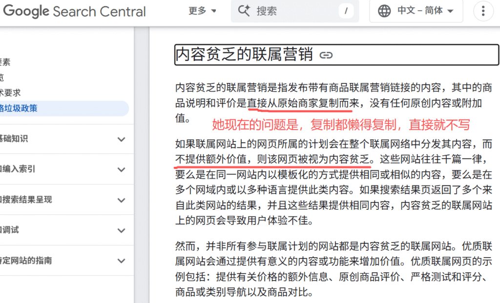The height and width of the screenshot is (303, 500).
Task: Click the underlined text 直接从原始商家复制而来
Action: [303, 103]
